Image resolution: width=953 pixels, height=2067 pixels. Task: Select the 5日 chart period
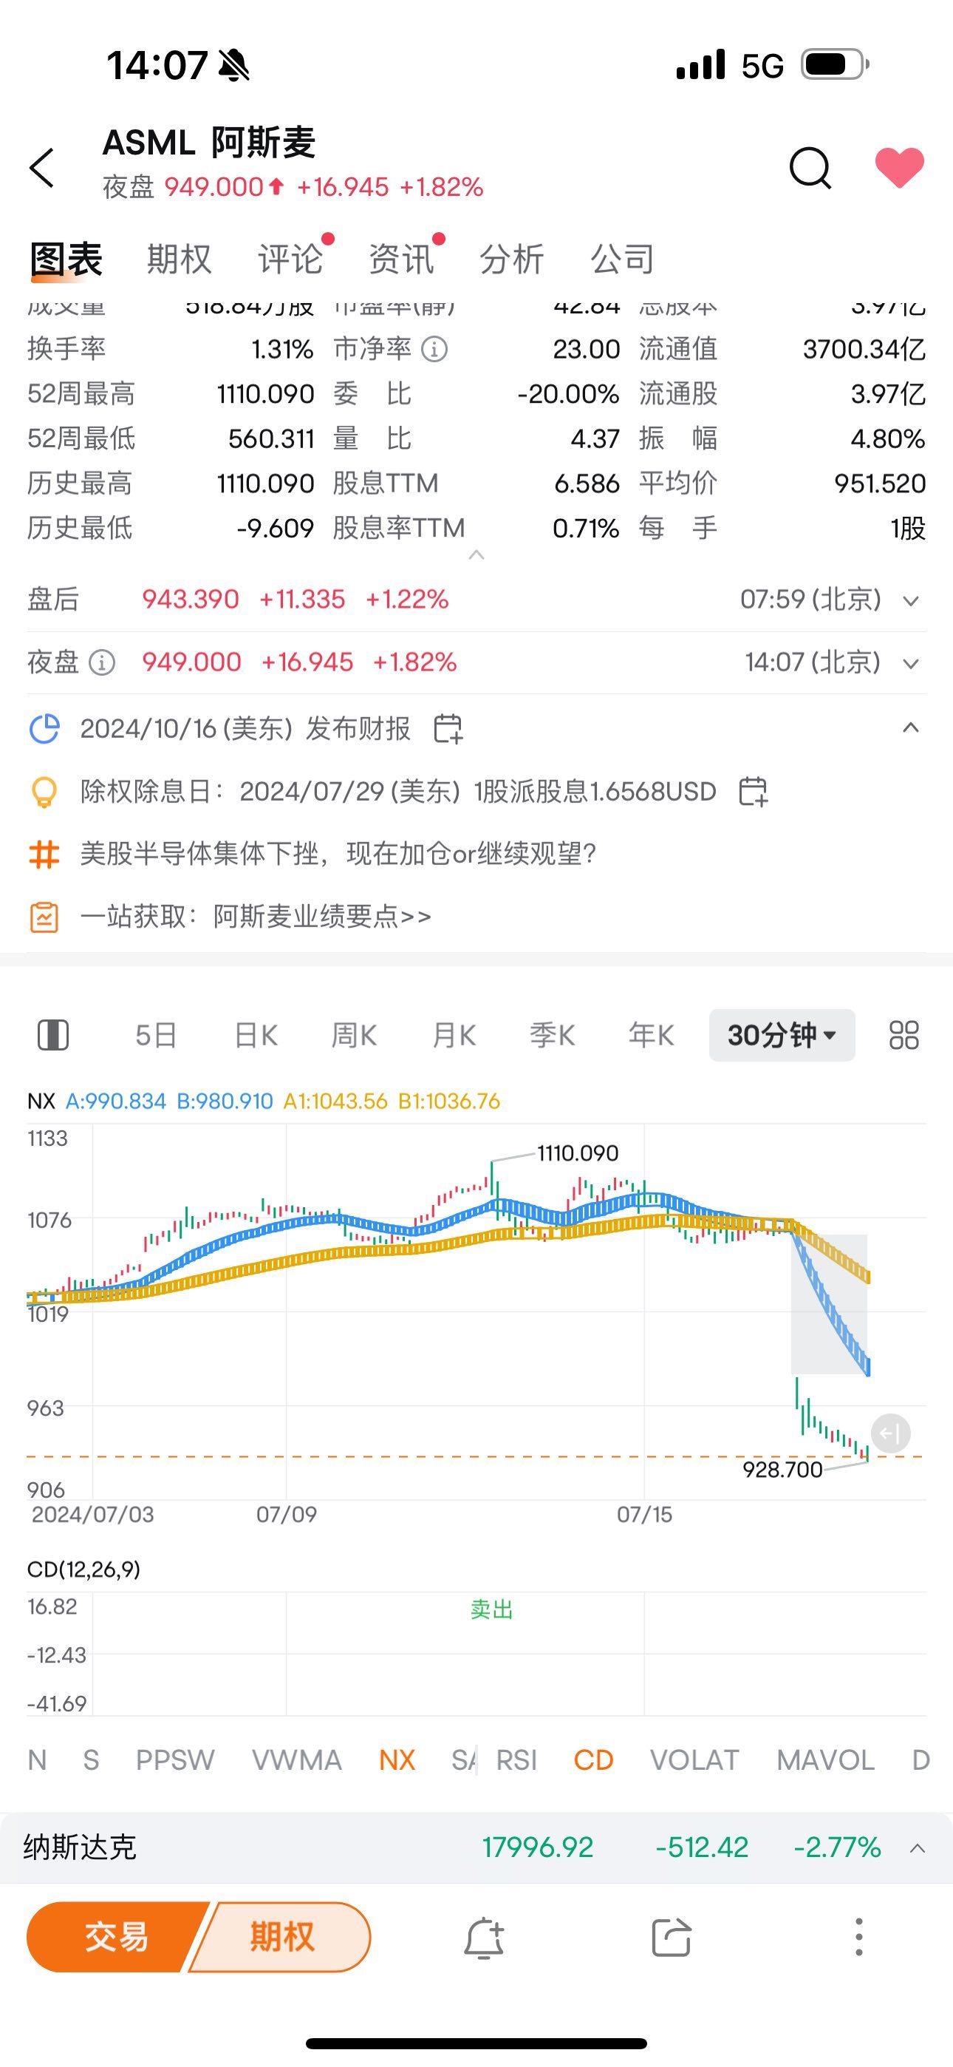click(x=156, y=1035)
